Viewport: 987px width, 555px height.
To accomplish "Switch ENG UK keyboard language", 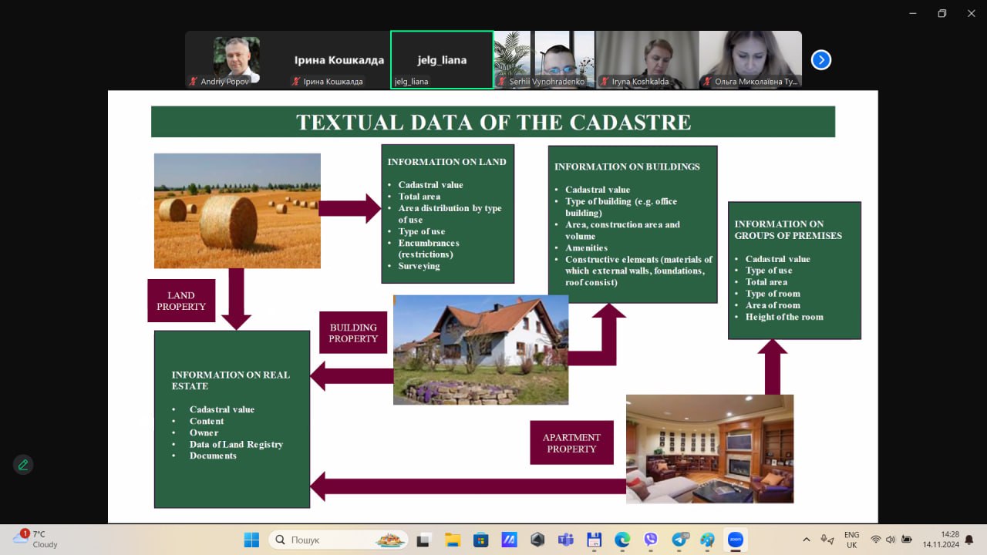I will [851, 540].
